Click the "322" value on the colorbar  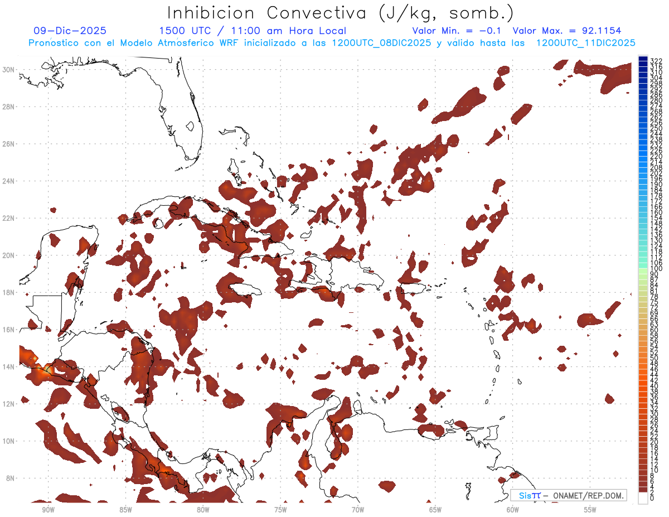pos(656,61)
